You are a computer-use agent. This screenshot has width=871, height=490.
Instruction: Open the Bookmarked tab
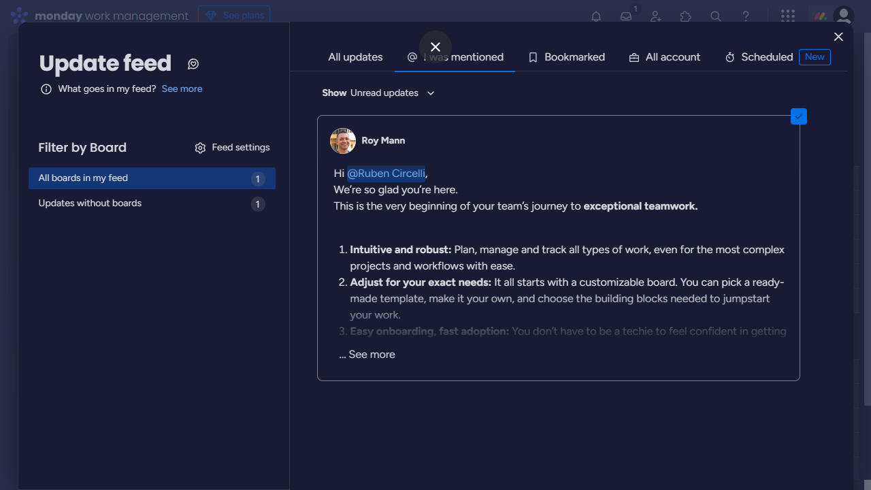pos(567,57)
